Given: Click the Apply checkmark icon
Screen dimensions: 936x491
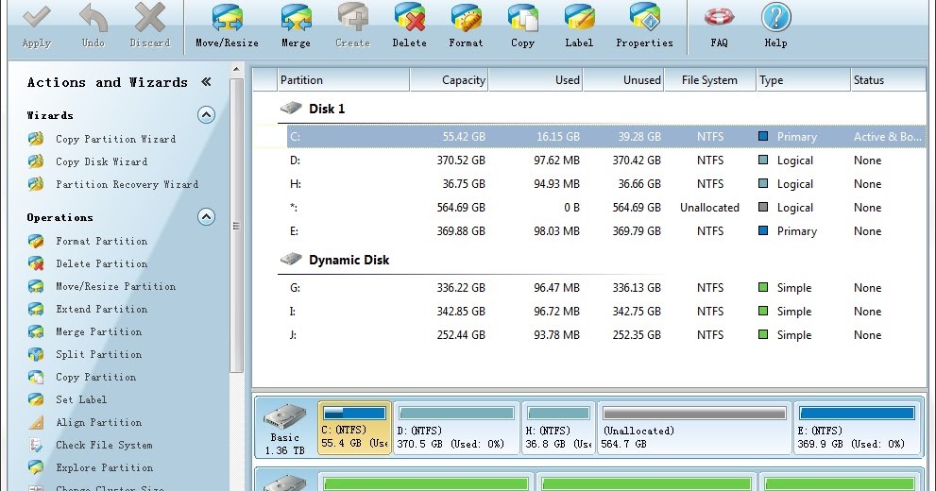Looking at the screenshot, I should coord(37,18).
